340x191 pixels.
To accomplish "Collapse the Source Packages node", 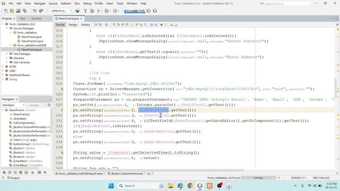I will pos(7,28).
